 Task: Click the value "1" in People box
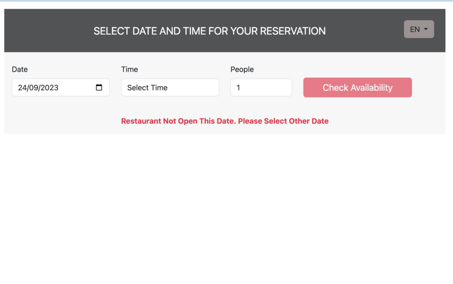pos(238,88)
